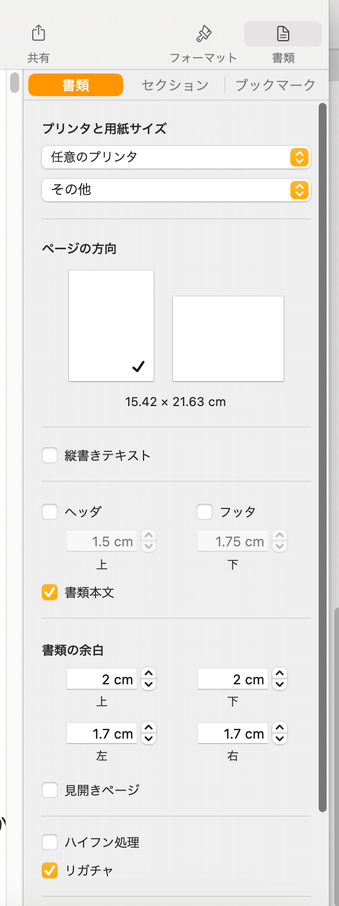The image size is (339, 906).
Task: Click the right margin stepper arrows
Action: (280, 734)
